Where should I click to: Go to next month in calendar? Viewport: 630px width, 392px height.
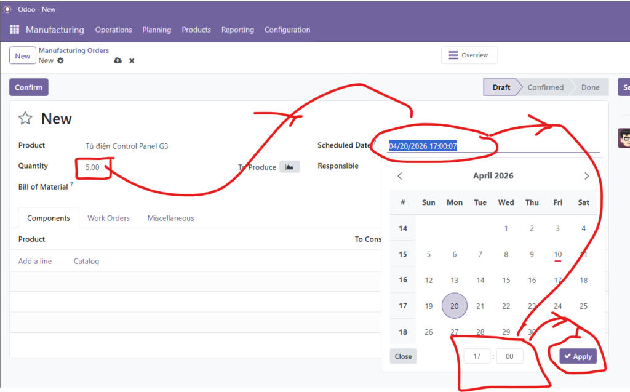pyautogui.click(x=586, y=176)
